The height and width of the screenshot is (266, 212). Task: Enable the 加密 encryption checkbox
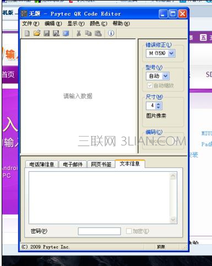tap(129, 231)
